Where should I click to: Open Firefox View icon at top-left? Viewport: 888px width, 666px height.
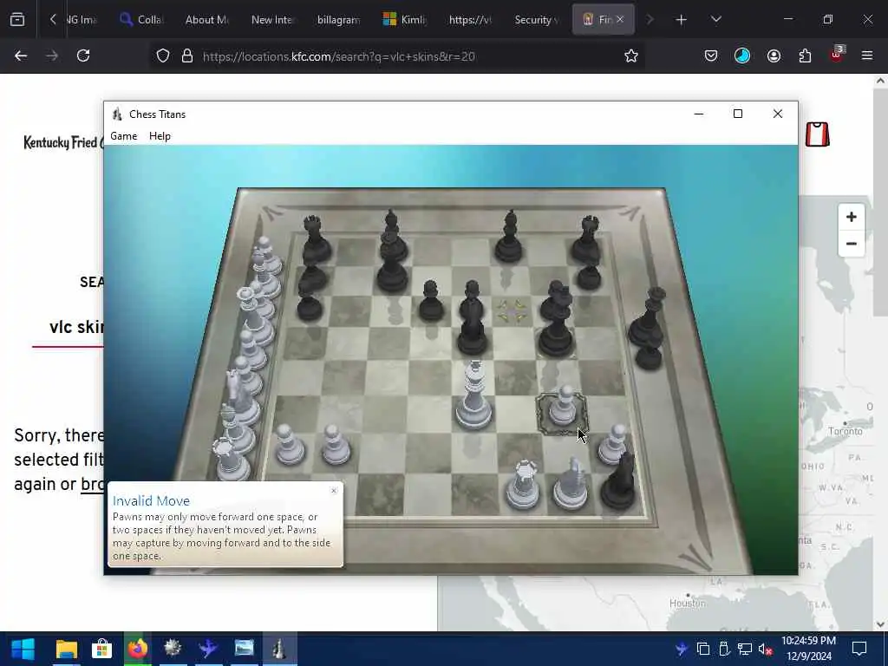17,20
